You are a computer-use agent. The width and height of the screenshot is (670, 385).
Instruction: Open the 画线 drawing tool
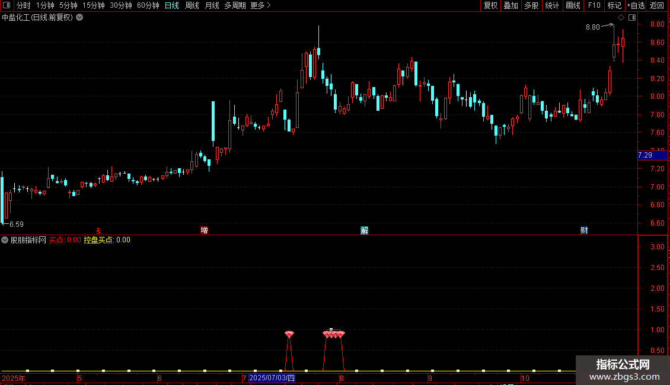coord(573,5)
